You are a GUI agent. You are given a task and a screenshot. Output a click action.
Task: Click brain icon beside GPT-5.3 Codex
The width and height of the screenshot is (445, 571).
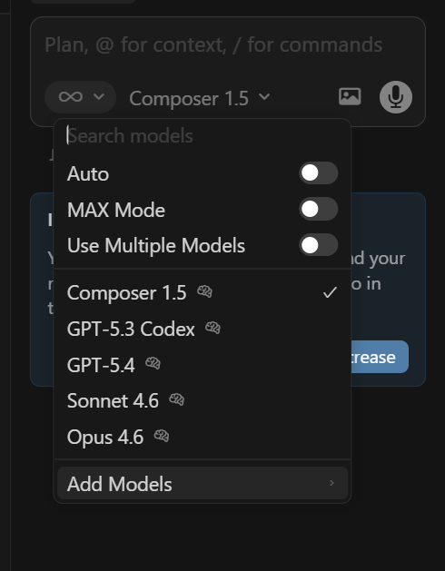(213, 328)
